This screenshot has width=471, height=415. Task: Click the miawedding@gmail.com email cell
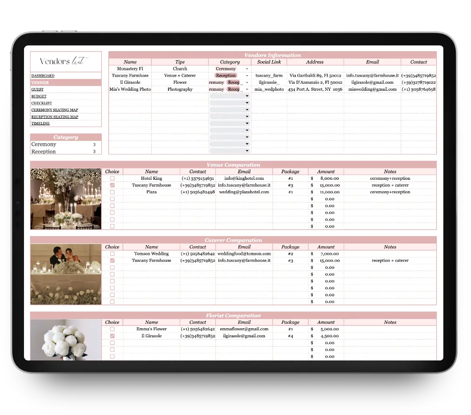point(372,89)
